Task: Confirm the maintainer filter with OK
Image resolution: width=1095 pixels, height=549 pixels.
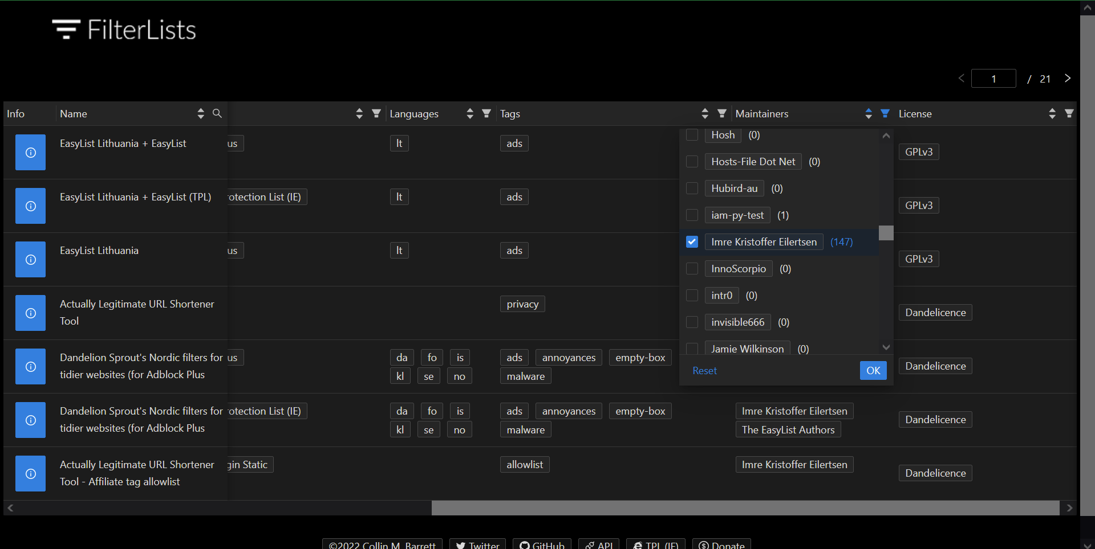Action: click(x=873, y=370)
